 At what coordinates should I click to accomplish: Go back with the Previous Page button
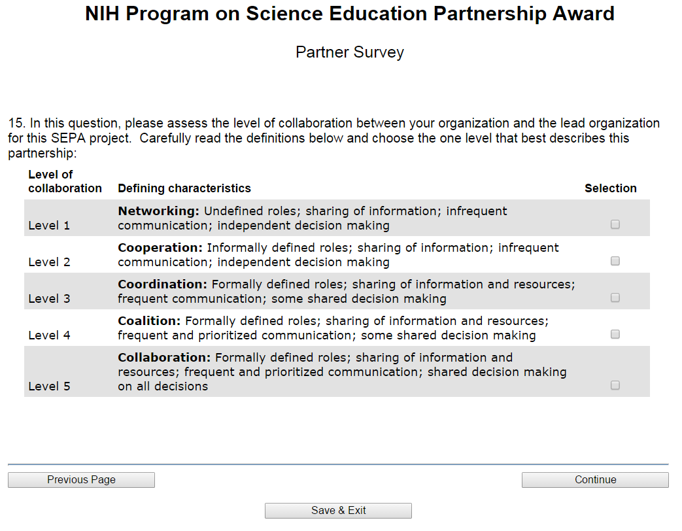[x=81, y=480]
